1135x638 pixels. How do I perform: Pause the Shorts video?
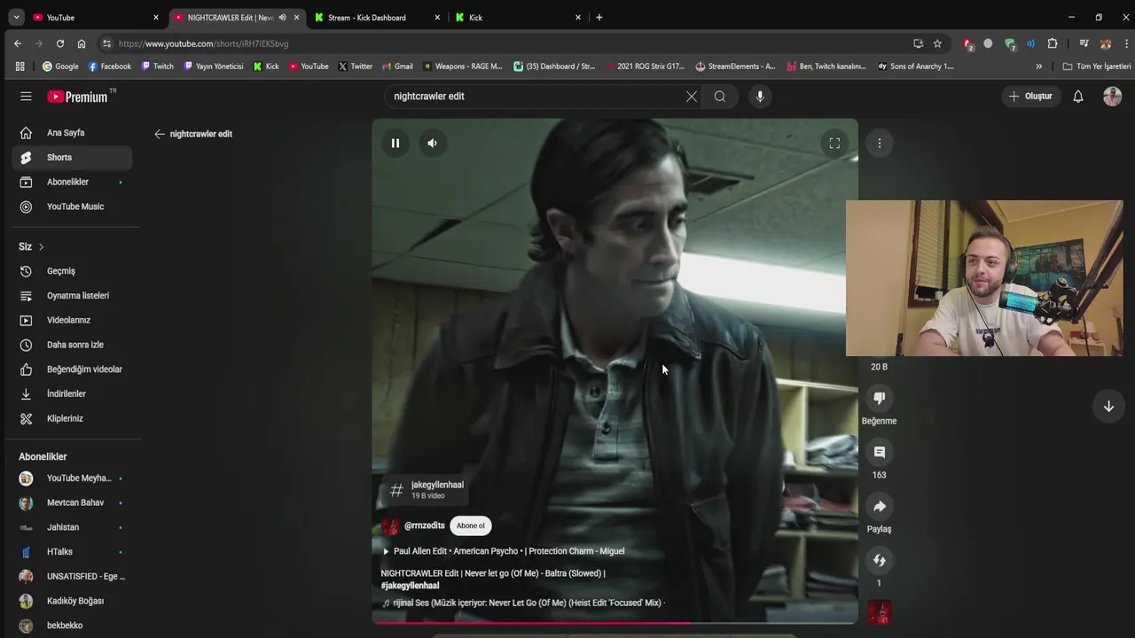[x=395, y=143]
